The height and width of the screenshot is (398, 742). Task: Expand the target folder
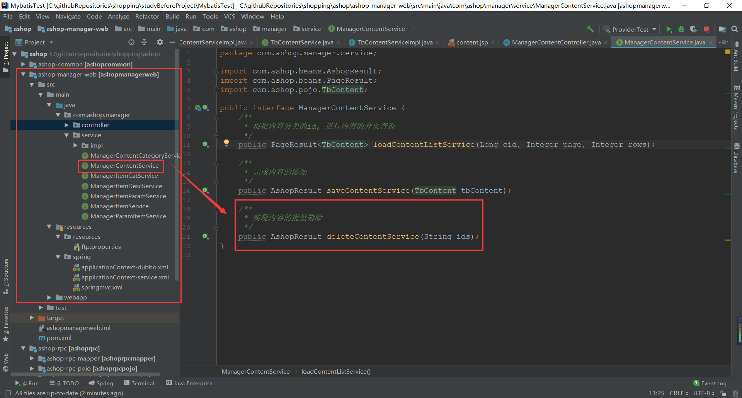[x=32, y=318]
